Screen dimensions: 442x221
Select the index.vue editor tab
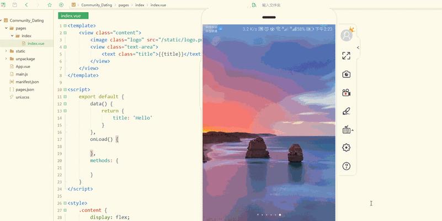click(73, 16)
